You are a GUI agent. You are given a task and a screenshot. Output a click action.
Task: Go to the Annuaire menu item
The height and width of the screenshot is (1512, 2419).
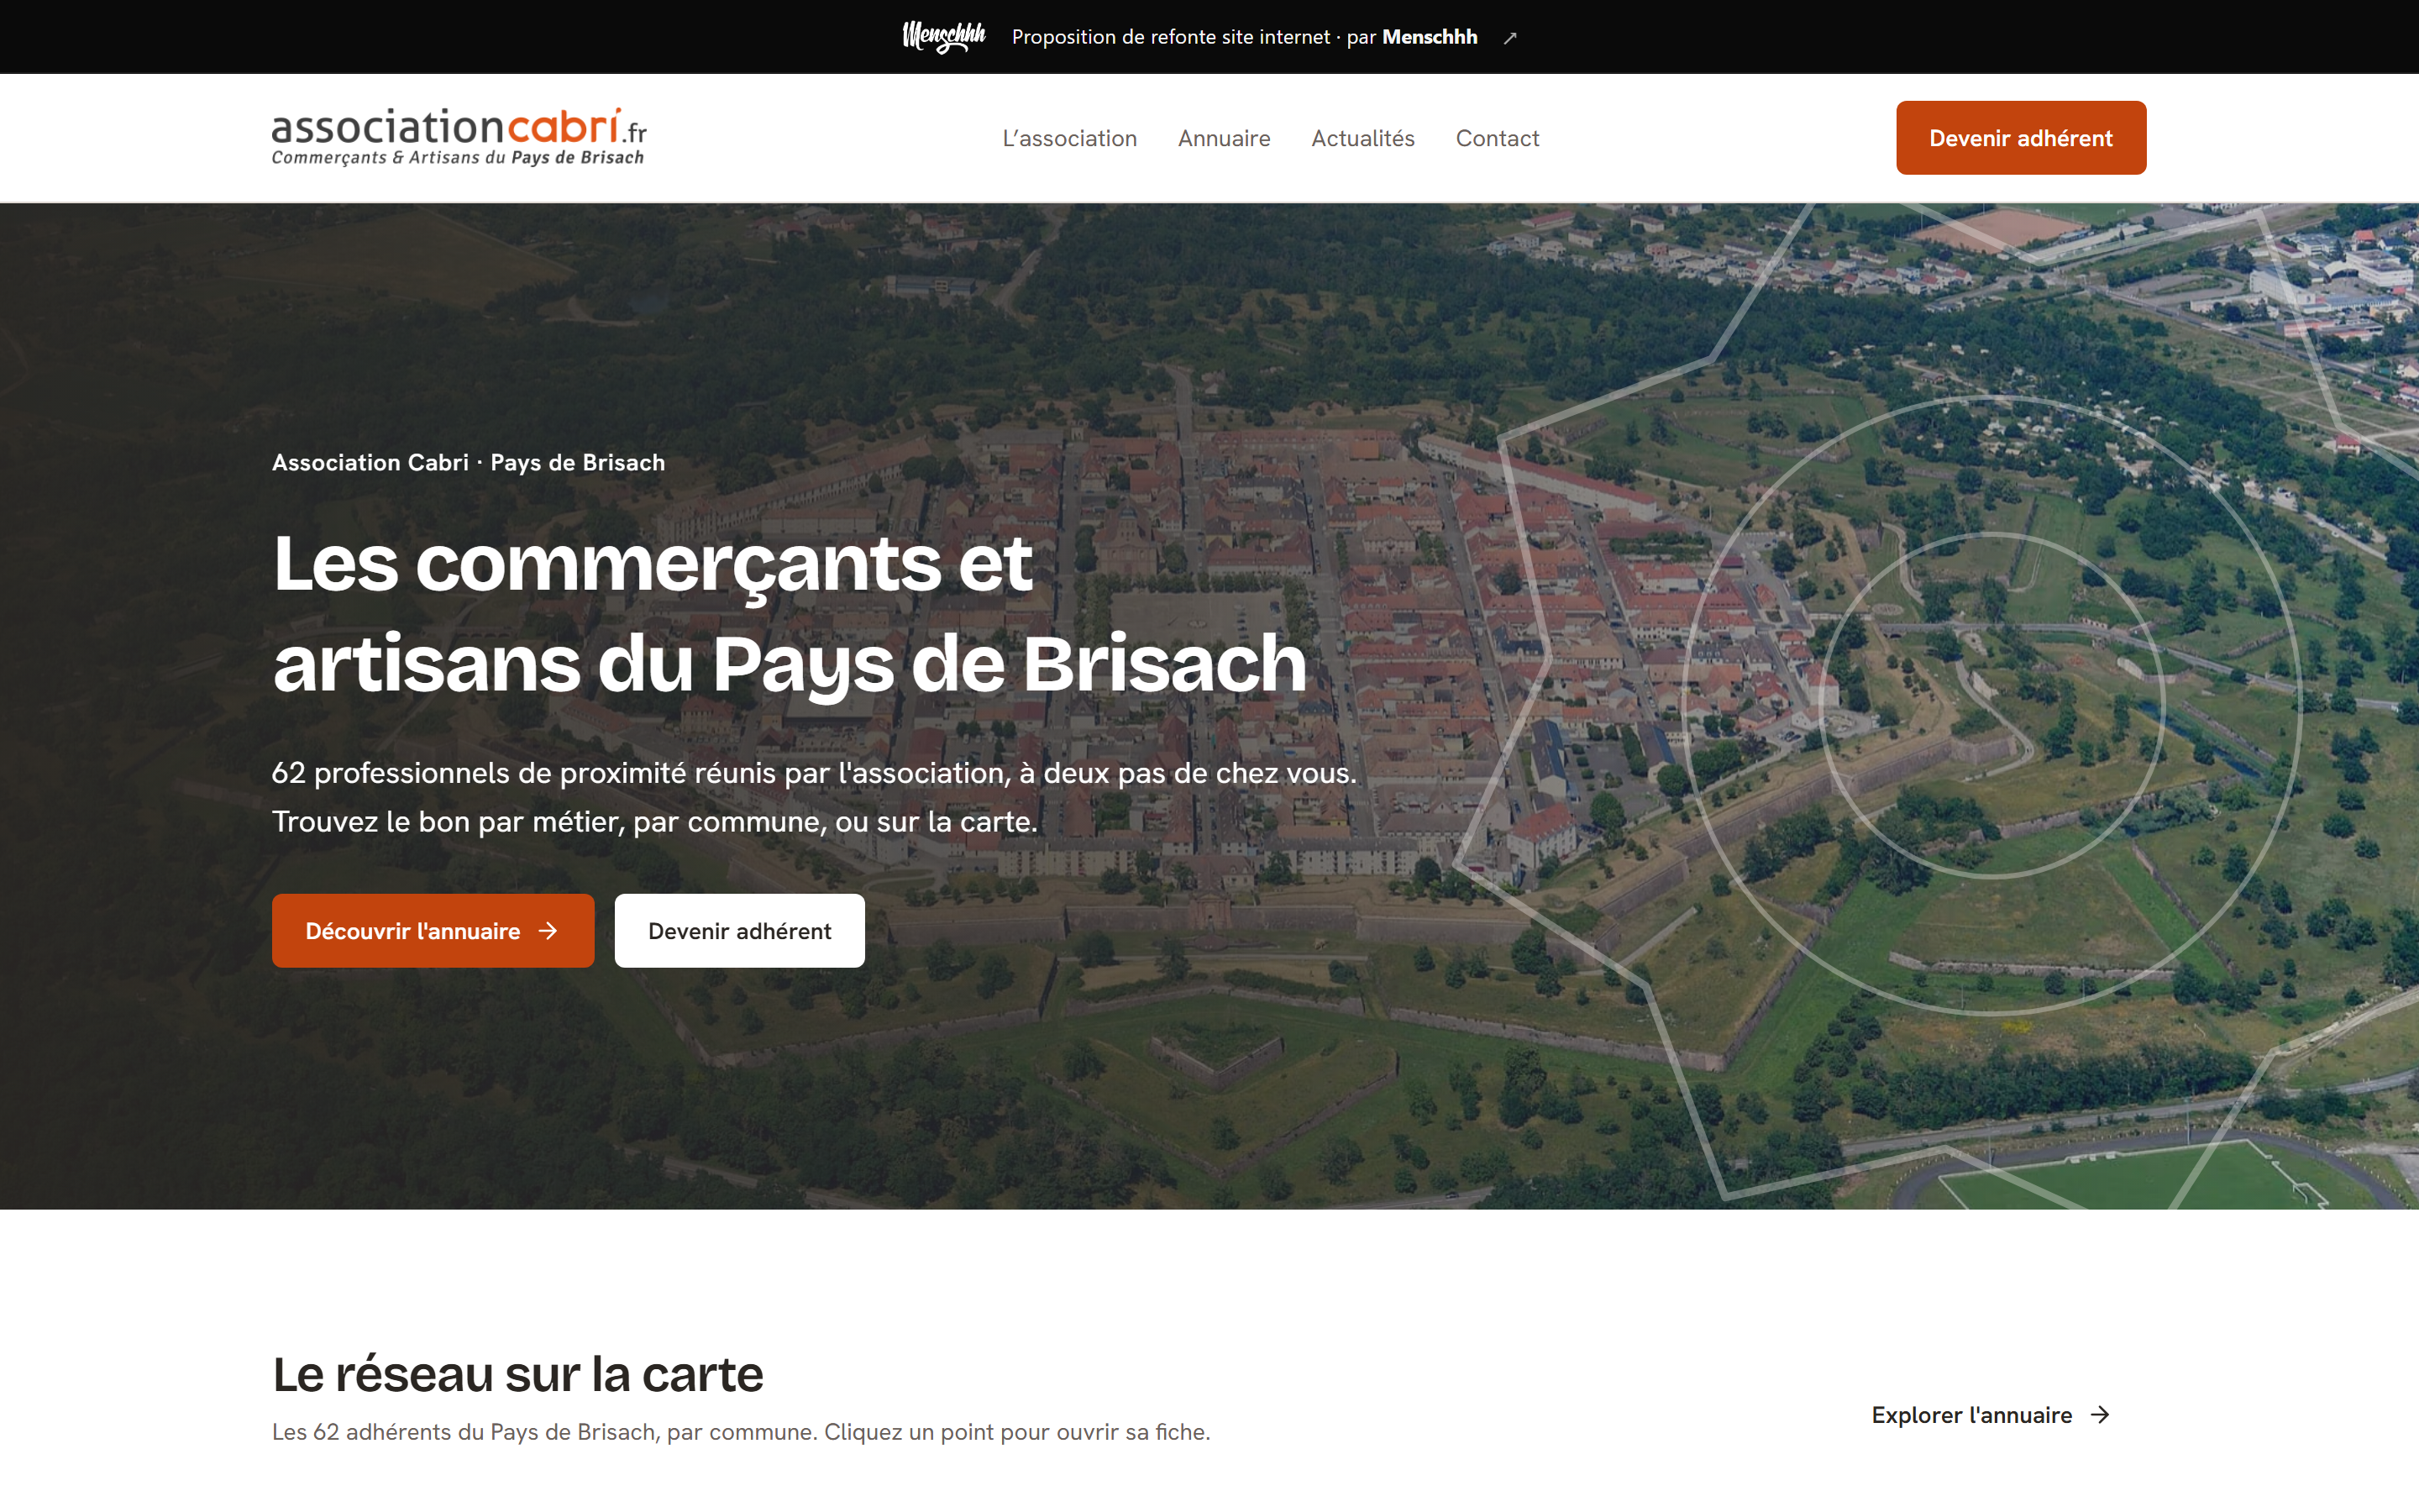tap(1224, 138)
